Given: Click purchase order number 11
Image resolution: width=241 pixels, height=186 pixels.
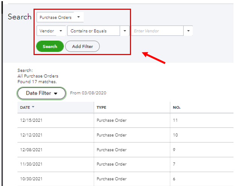Looking at the screenshot, I should point(175,120).
